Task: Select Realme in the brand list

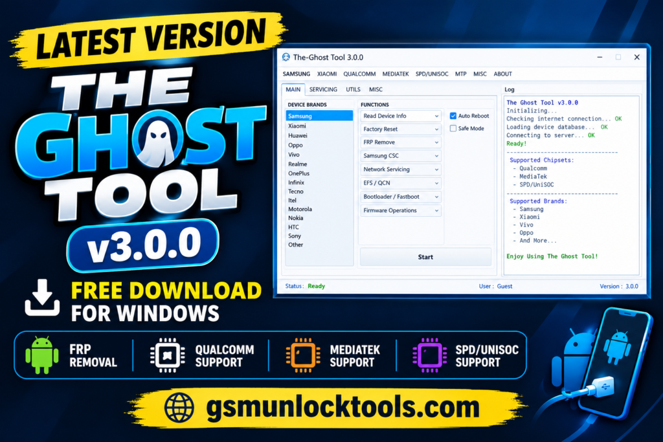Action: click(319, 164)
